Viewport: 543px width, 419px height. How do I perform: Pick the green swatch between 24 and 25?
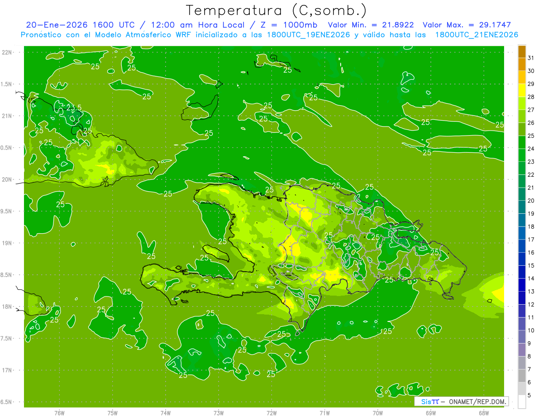point(522,142)
